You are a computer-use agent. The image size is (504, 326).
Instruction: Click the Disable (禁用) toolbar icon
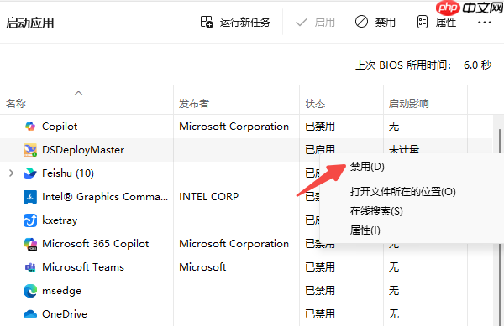coord(361,22)
